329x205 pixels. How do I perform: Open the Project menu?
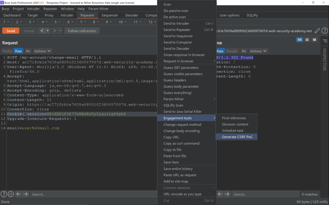pos(18,9)
